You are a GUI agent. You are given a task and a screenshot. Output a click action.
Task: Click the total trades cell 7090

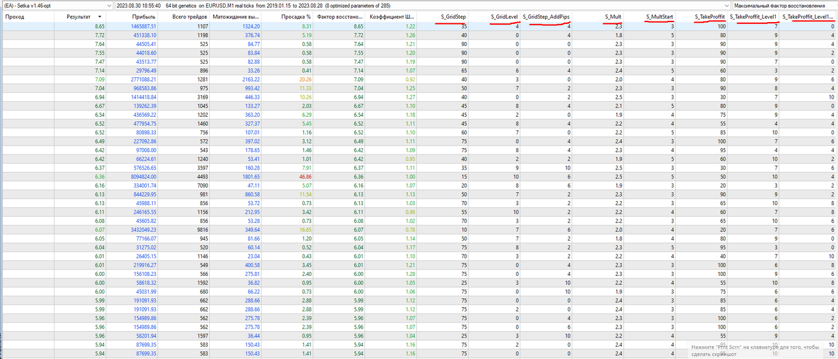click(x=201, y=184)
